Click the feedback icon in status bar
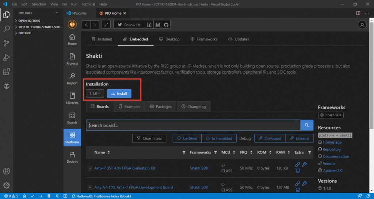This screenshot has height=199, width=374. pyautogui.click(x=360, y=196)
